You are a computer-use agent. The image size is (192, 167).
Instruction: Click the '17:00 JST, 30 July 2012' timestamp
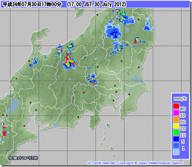[97, 5]
